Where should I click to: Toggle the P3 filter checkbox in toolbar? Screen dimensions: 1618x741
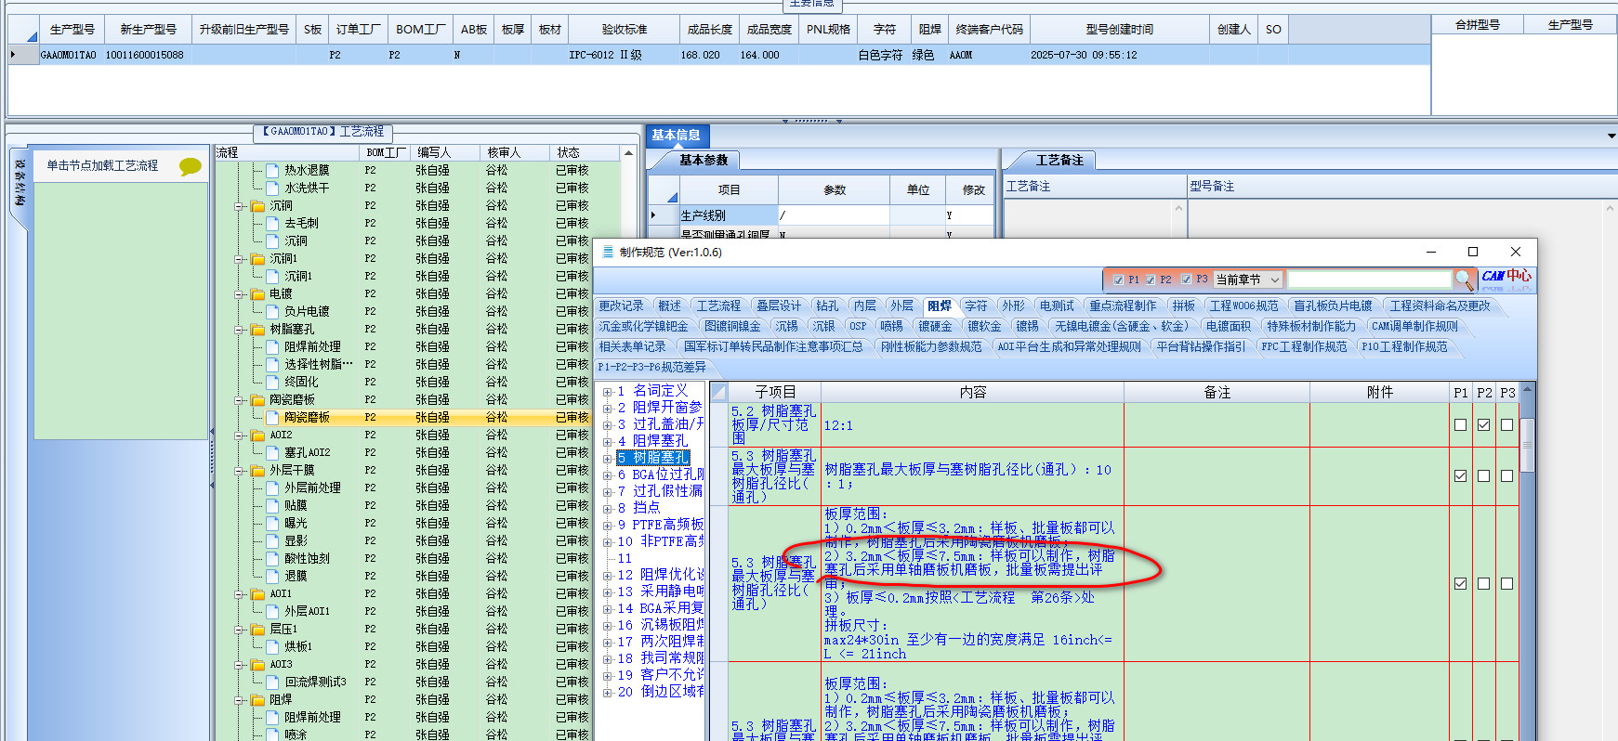coord(1186,279)
